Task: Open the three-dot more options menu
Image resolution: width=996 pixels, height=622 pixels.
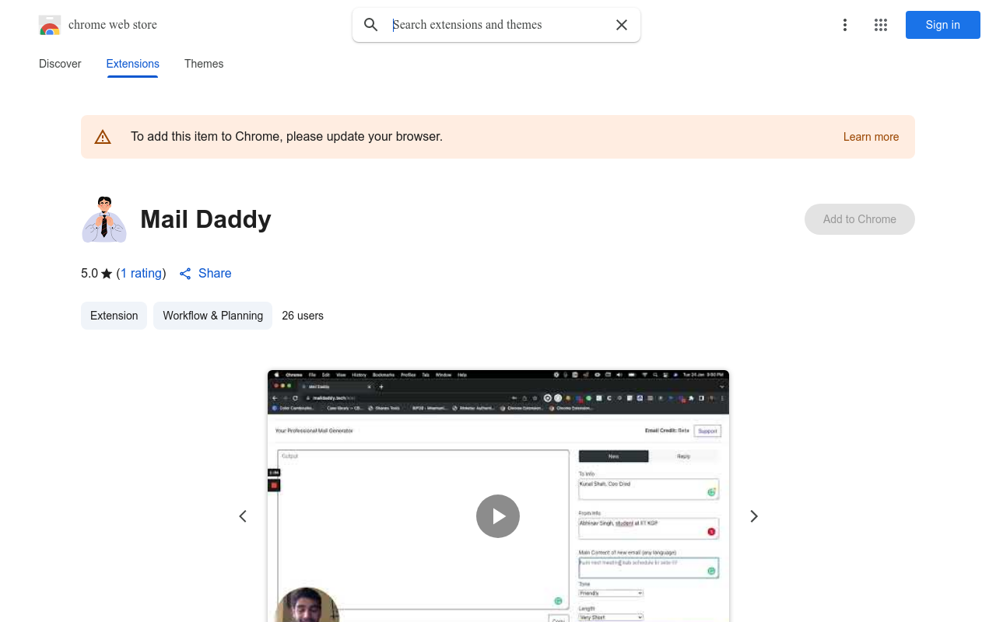Action: pyautogui.click(x=845, y=25)
